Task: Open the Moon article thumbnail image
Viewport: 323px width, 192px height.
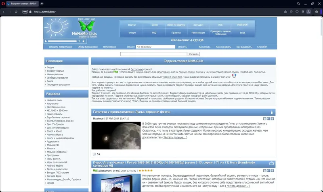Action: [116, 136]
